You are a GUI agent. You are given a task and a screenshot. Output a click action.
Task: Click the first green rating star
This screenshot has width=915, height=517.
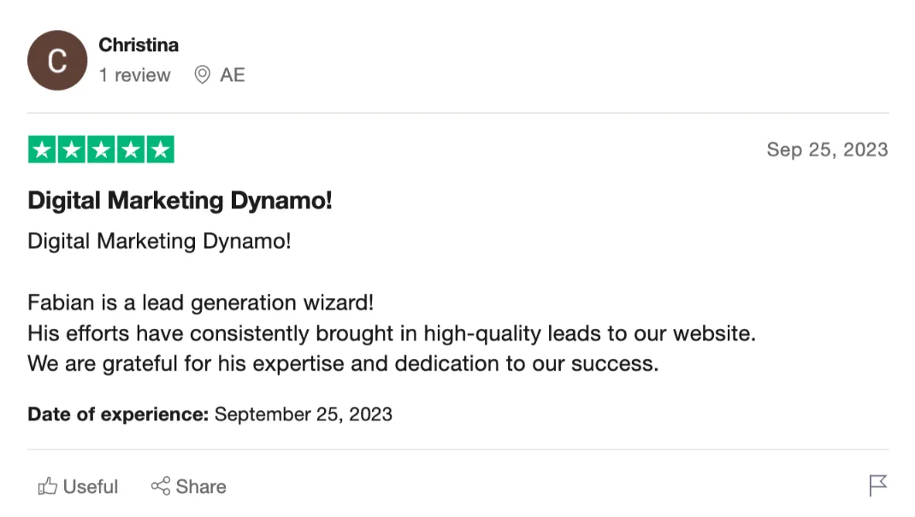(x=43, y=150)
